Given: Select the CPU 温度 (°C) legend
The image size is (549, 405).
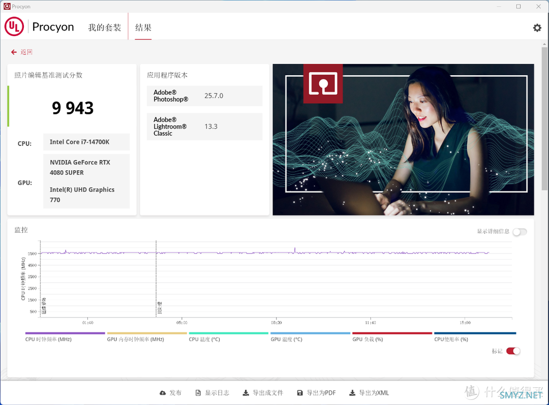Looking at the screenshot, I should coord(229,337).
